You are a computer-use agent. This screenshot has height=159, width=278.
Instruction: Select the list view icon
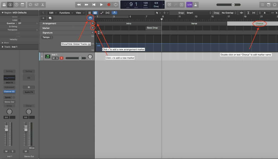pyautogui.click(x=95, y=13)
